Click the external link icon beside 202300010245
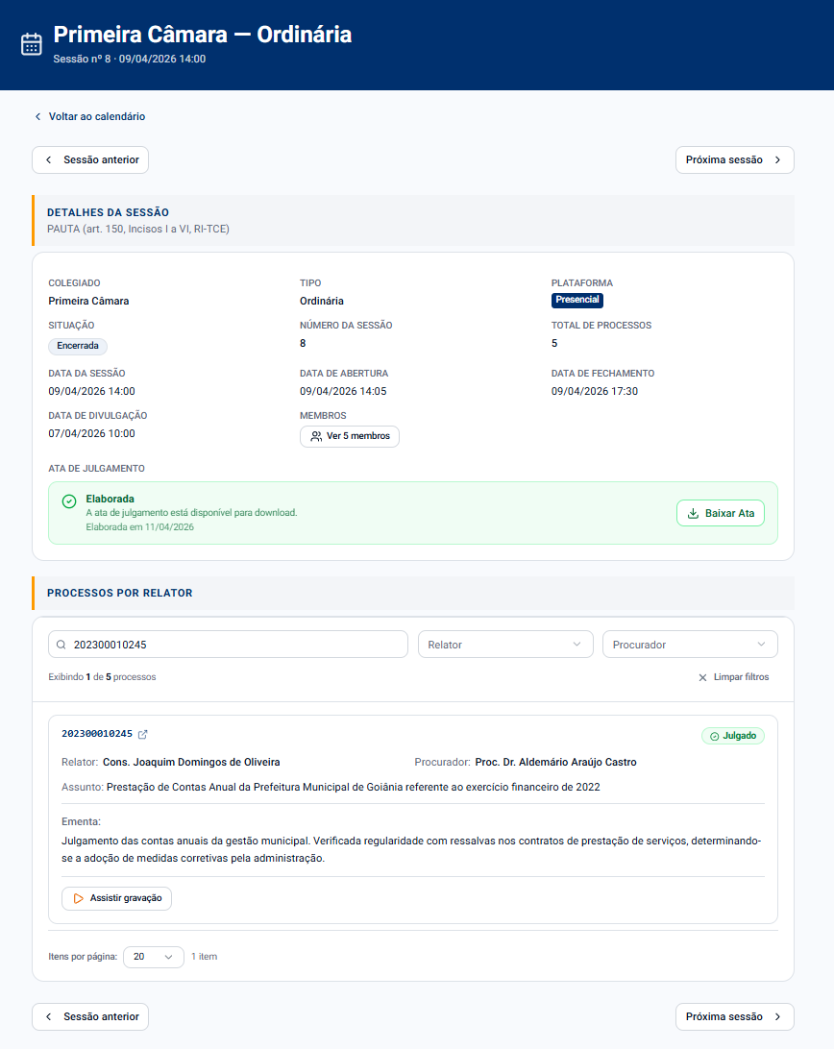834x1049 pixels. pos(143,734)
